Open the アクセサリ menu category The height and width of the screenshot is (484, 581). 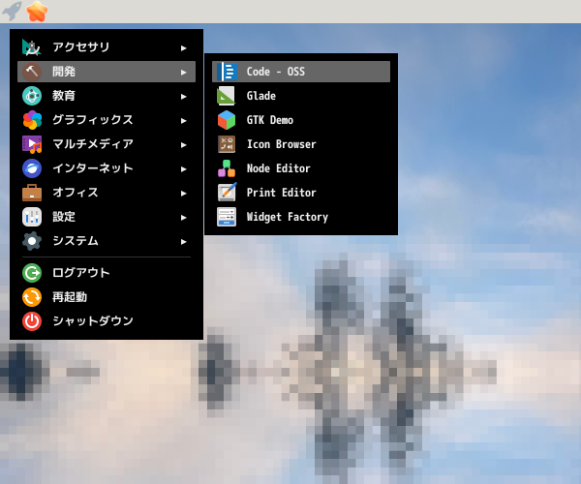[107, 47]
